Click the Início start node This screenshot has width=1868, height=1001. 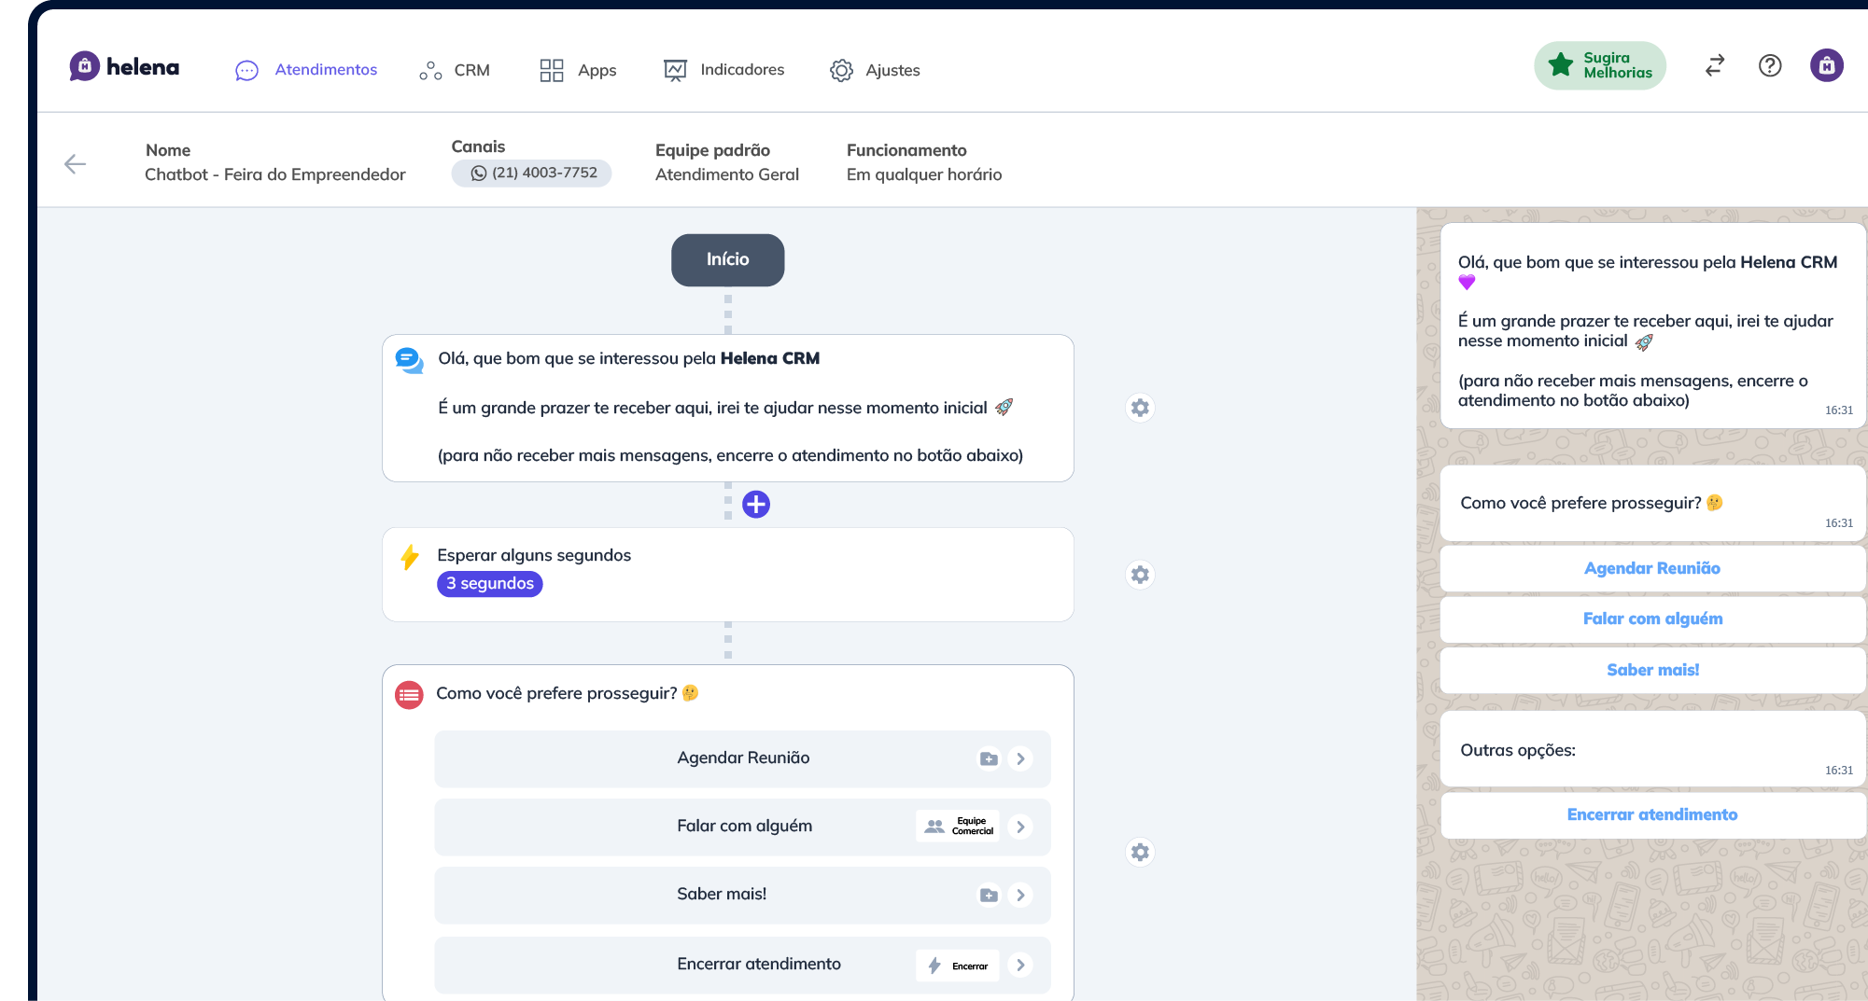pos(728,259)
